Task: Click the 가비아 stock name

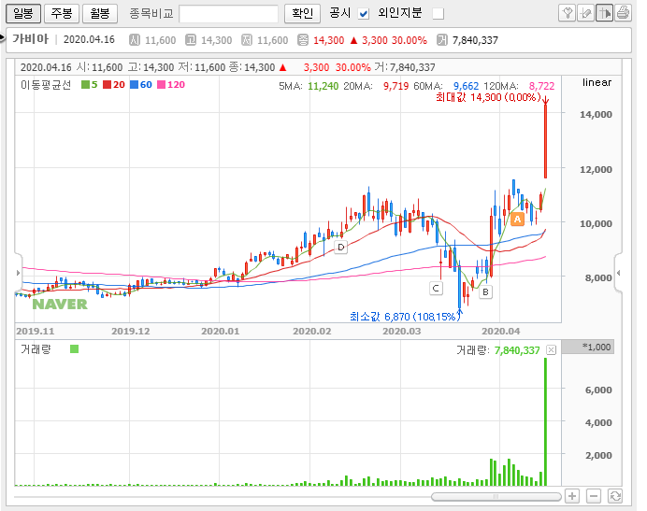Action: tap(30, 39)
